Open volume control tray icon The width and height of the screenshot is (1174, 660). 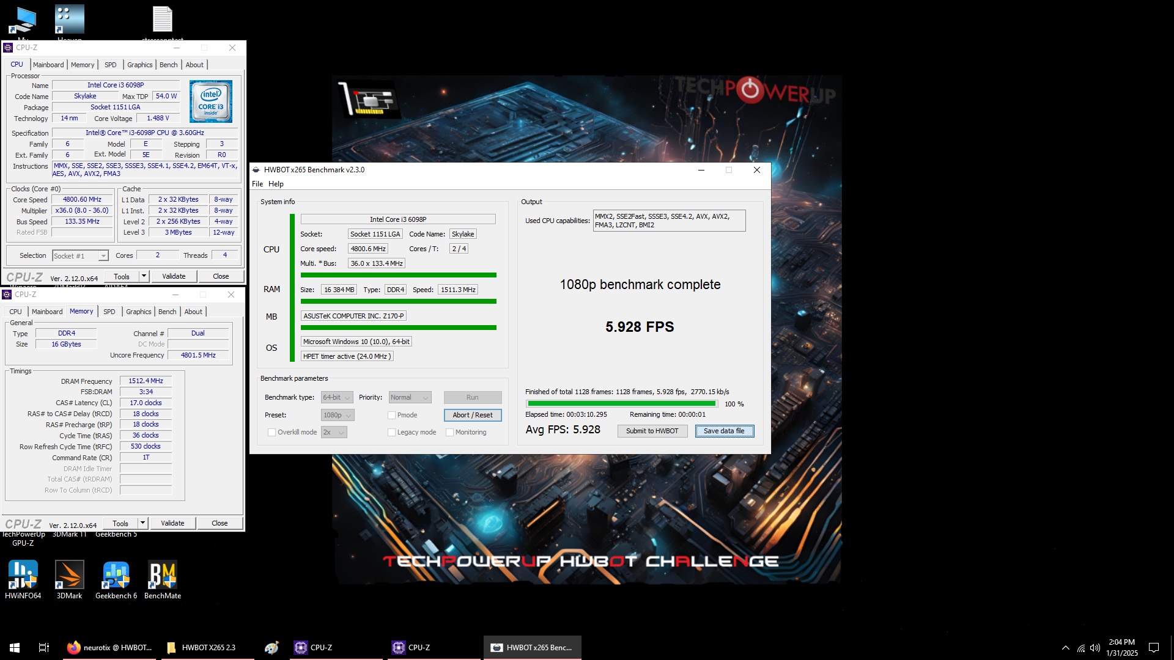pos(1095,648)
